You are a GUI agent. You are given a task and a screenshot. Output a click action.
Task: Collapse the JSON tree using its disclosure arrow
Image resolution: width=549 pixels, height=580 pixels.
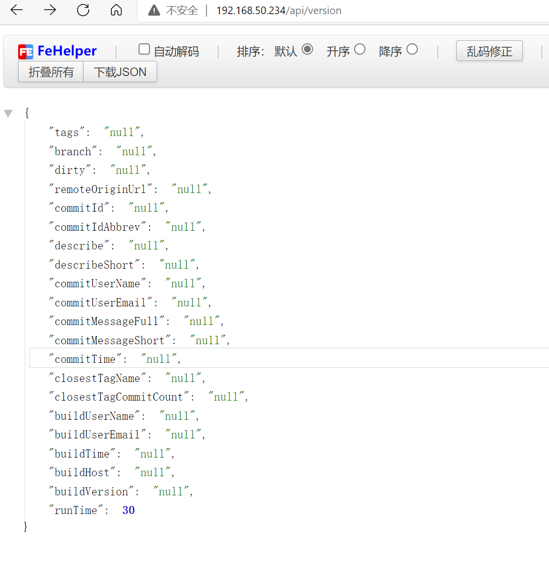tap(8, 113)
